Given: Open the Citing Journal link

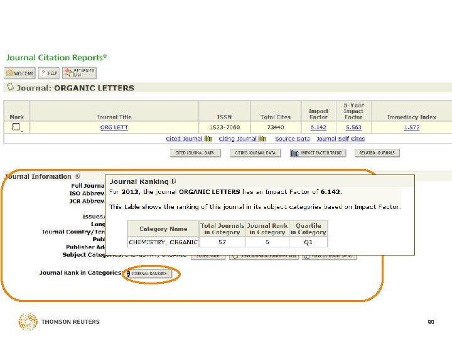Looking at the screenshot, I should (237, 139).
